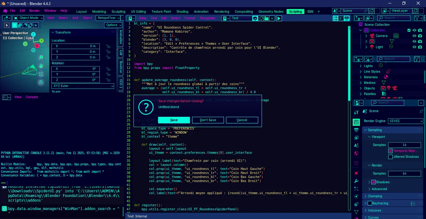The image size is (426, 219).
Task: Hide Collection with its eye icon
Action: point(414,30)
